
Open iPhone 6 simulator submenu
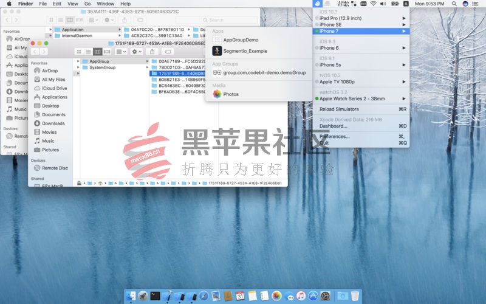(x=361, y=48)
